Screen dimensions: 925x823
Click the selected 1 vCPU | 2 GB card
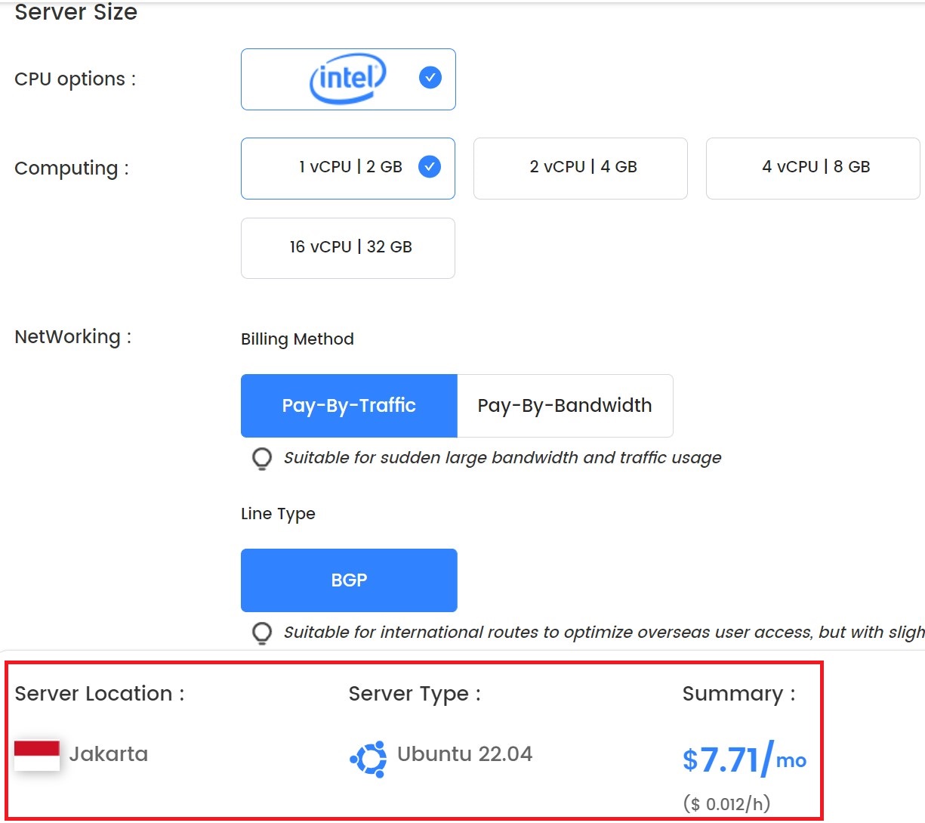click(x=347, y=167)
